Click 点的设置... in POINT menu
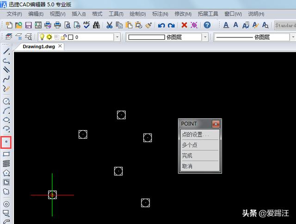 coord(200,134)
